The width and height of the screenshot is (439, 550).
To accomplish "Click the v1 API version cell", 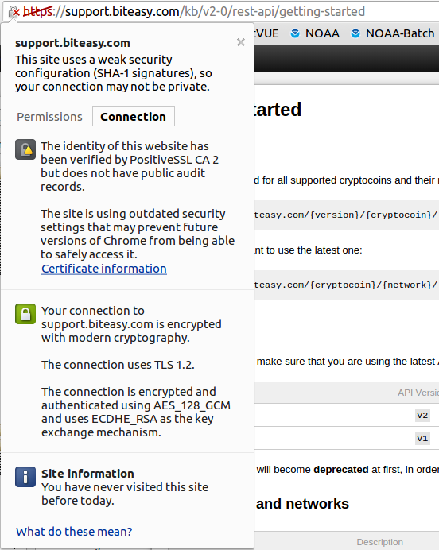I will (422, 438).
